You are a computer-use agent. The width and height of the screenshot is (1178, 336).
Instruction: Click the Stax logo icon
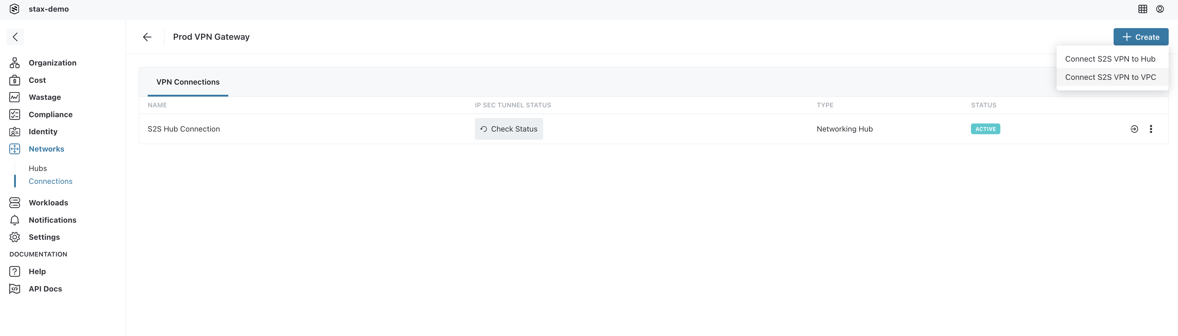pyautogui.click(x=15, y=9)
